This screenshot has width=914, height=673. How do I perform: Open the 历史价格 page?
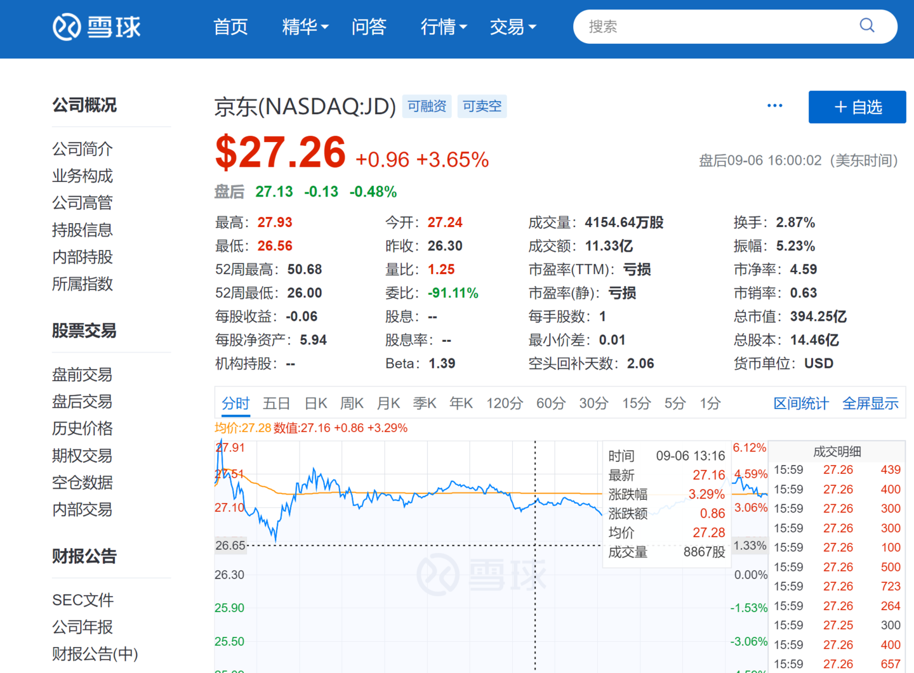pos(82,429)
